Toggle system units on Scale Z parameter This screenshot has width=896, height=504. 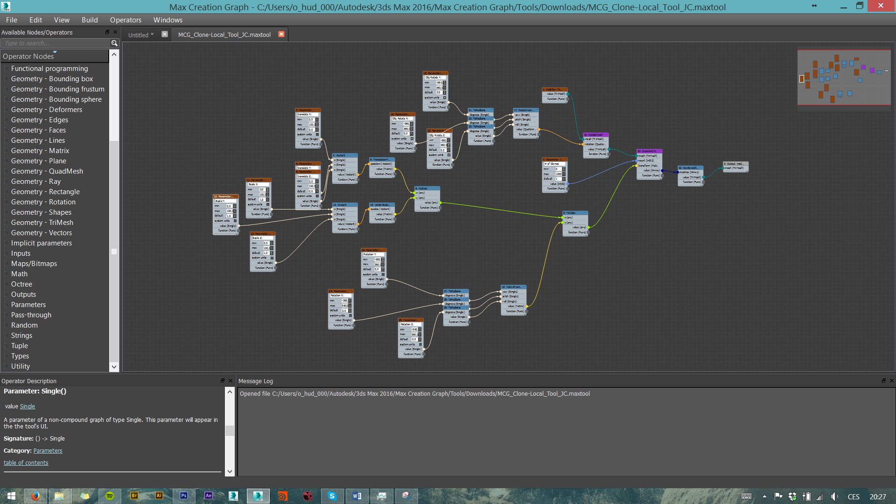click(272, 258)
